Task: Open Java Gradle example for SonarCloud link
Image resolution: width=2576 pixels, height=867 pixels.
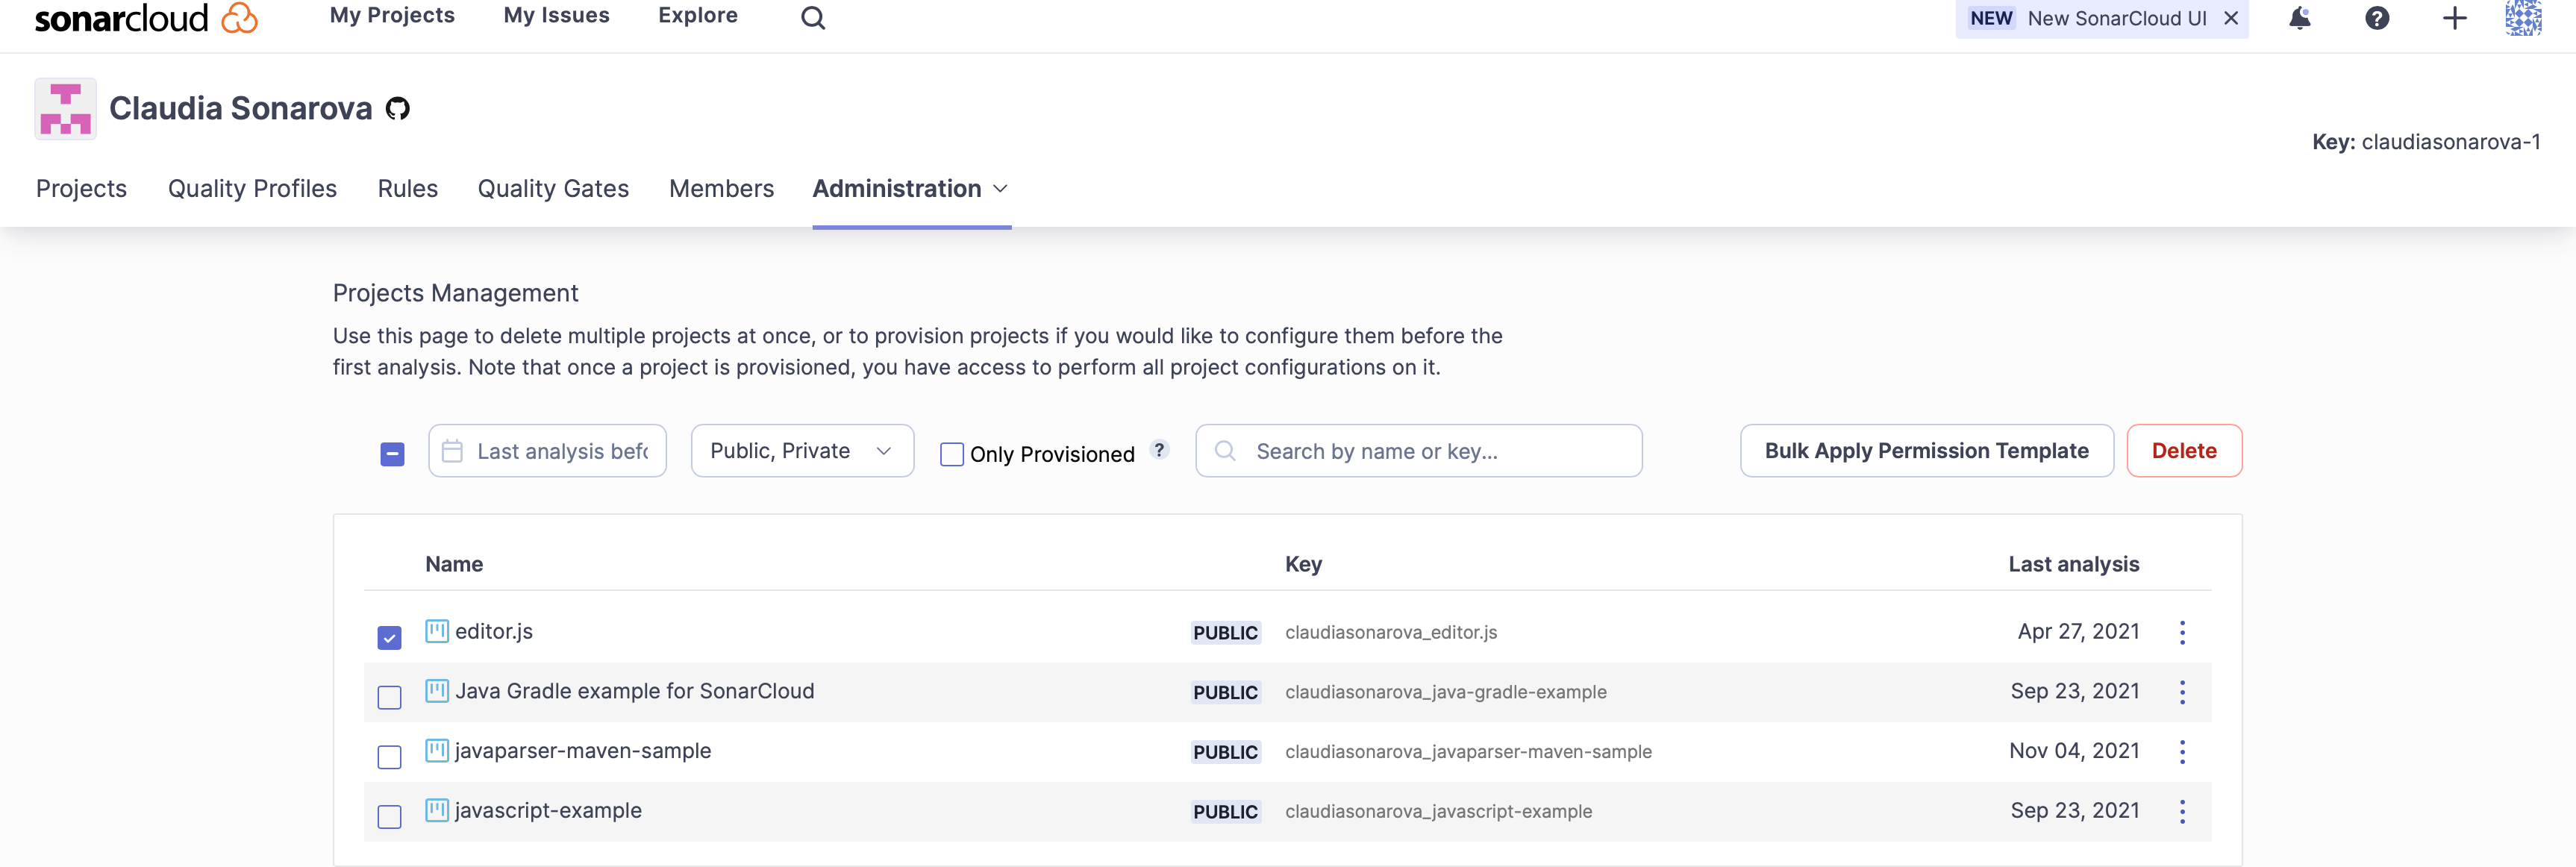Action: [x=634, y=691]
